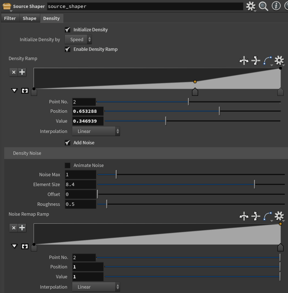Enable the Animate Noise checkbox
The width and height of the screenshot is (288, 293).
click(67, 165)
